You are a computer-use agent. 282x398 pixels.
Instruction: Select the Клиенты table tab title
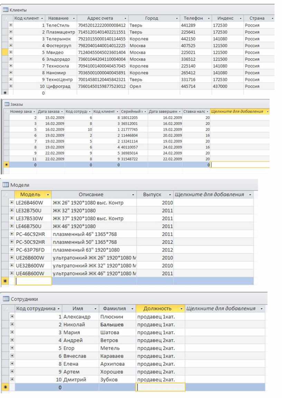click(x=18, y=10)
